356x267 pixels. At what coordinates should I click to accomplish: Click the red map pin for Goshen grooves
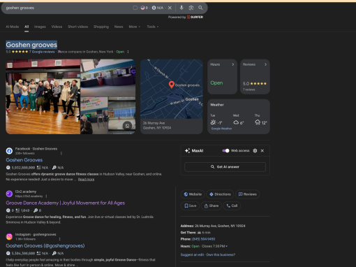[x=172, y=85]
